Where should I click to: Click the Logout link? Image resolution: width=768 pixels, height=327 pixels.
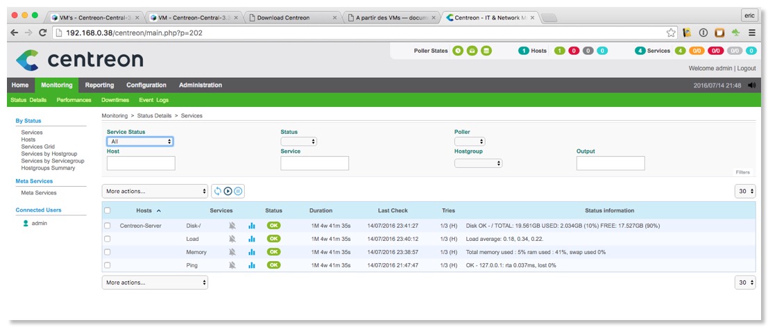coord(746,69)
